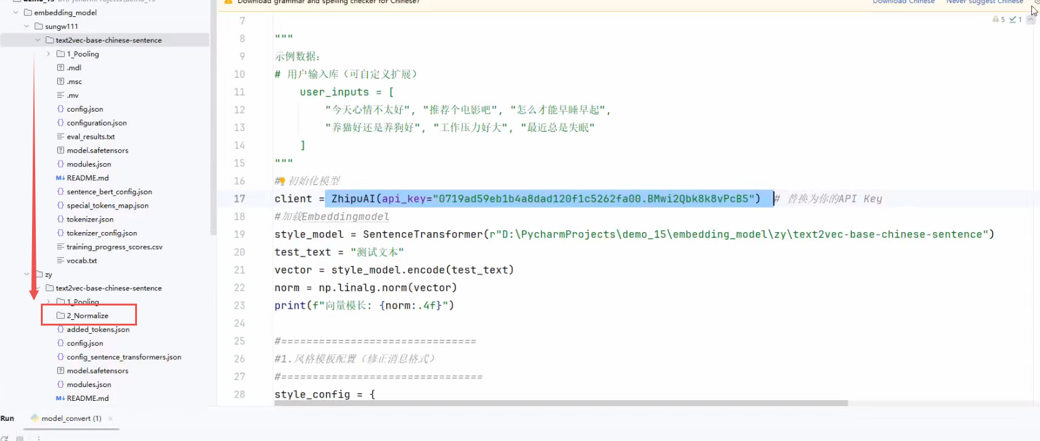Image resolution: width=1040 pixels, height=441 pixels.
Task: Click the tokenizer.json file icon
Action: click(60, 220)
